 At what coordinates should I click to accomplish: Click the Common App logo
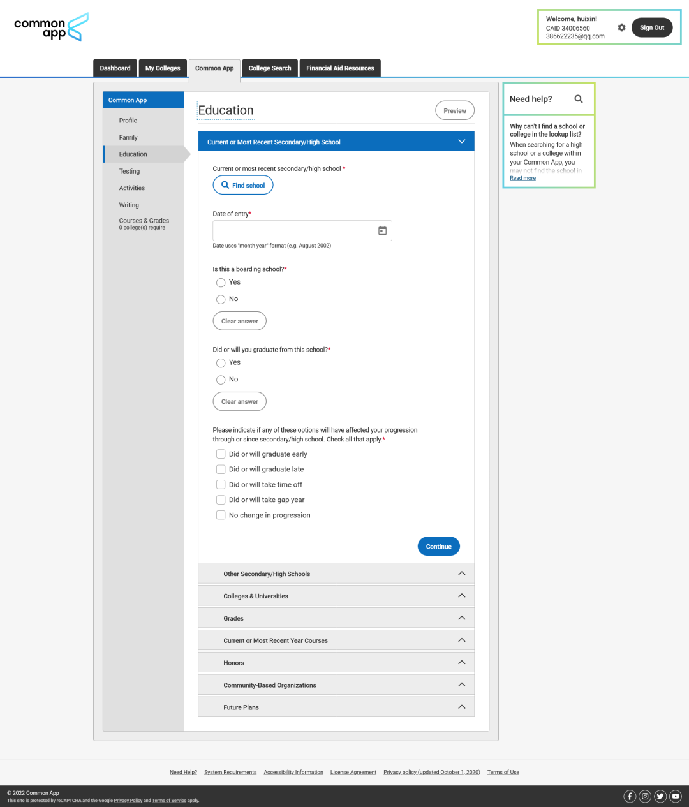tap(51, 27)
